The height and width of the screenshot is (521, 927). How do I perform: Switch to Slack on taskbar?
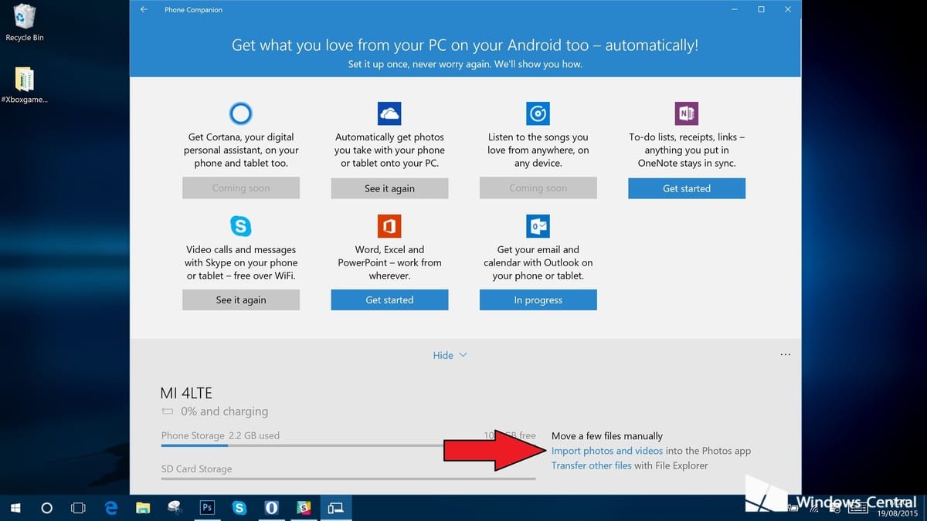[x=304, y=508]
